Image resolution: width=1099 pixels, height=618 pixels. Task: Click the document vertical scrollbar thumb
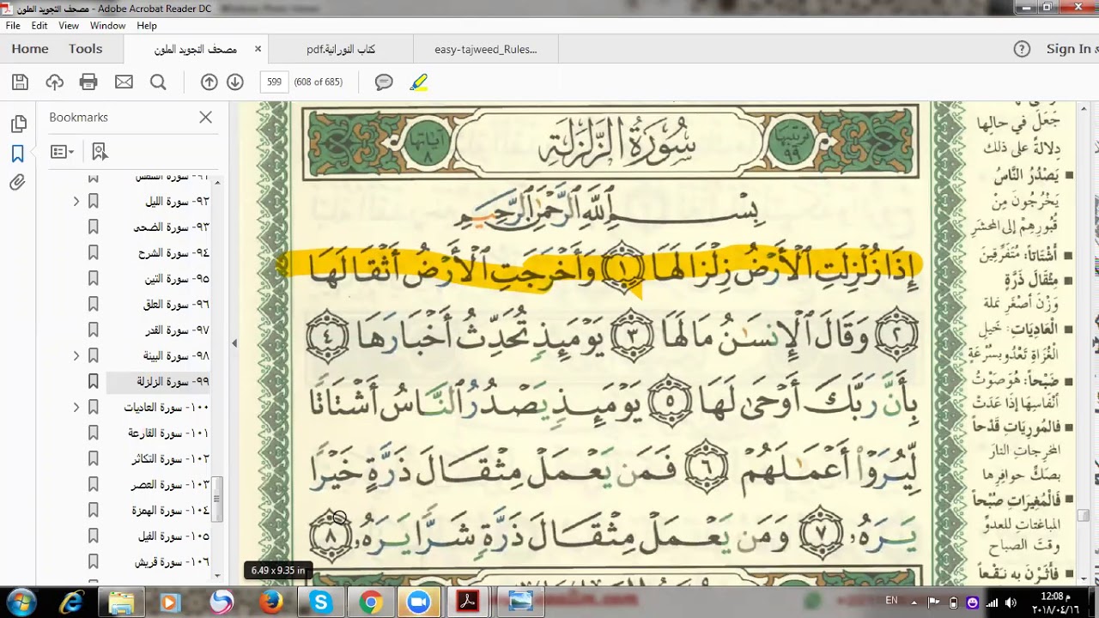coord(1084,516)
